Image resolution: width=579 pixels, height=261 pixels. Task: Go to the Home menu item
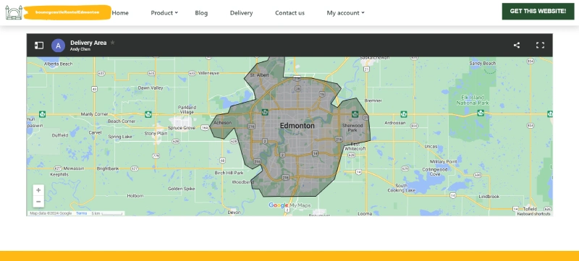120,13
